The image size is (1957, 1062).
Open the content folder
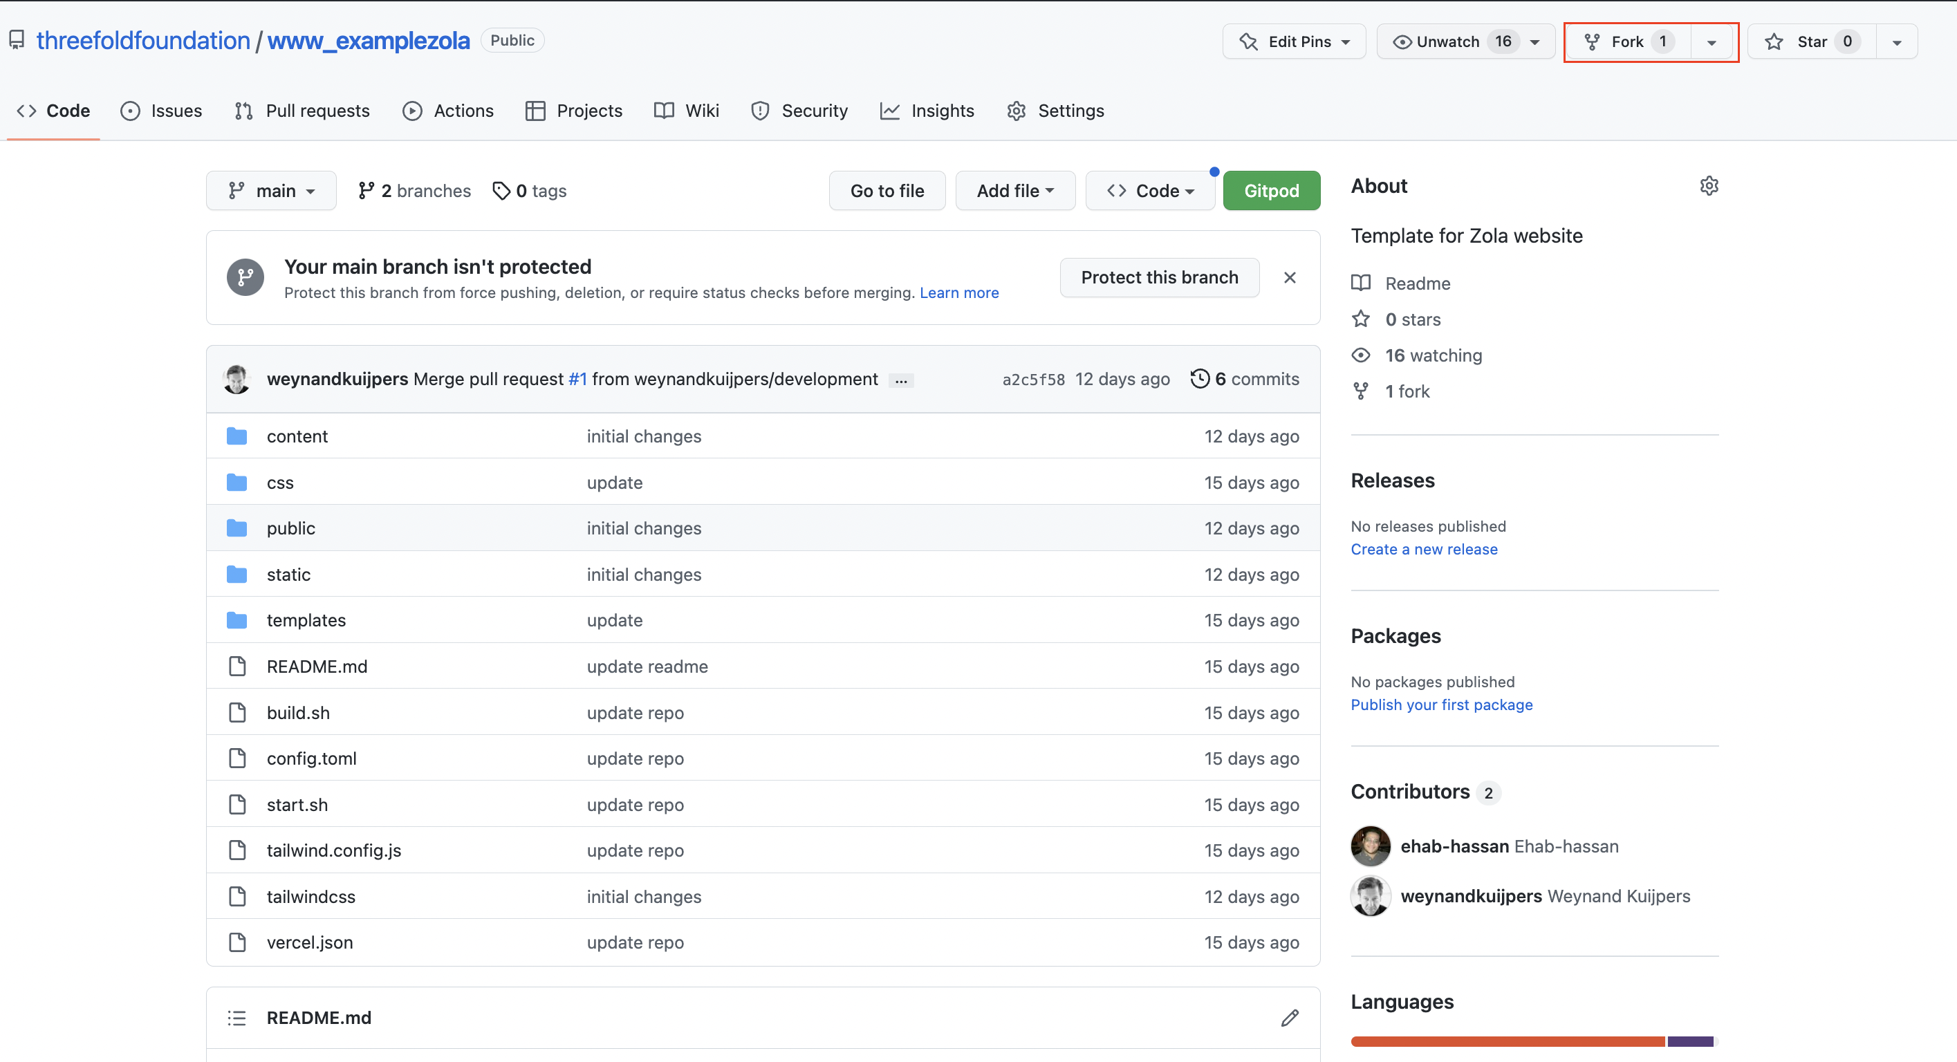pyautogui.click(x=297, y=436)
